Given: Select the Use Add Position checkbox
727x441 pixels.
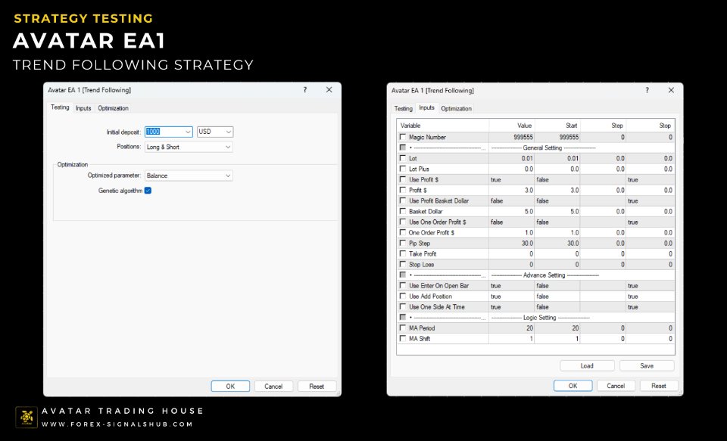Looking at the screenshot, I should point(403,297).
